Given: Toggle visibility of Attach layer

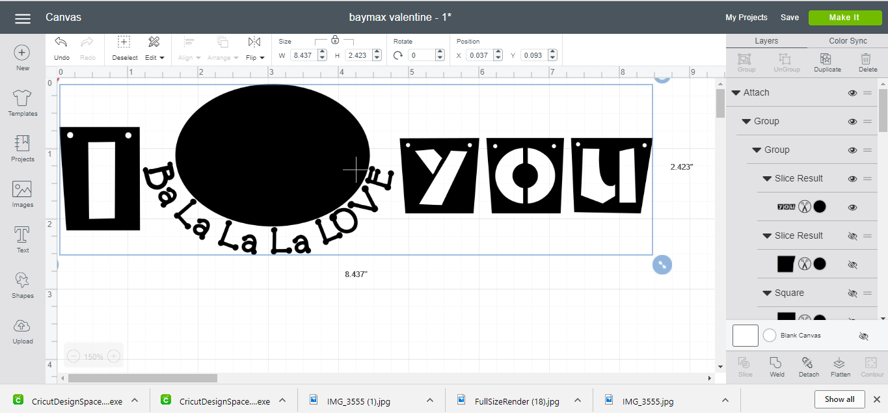Looking at the screenshot, I should 852,93.
